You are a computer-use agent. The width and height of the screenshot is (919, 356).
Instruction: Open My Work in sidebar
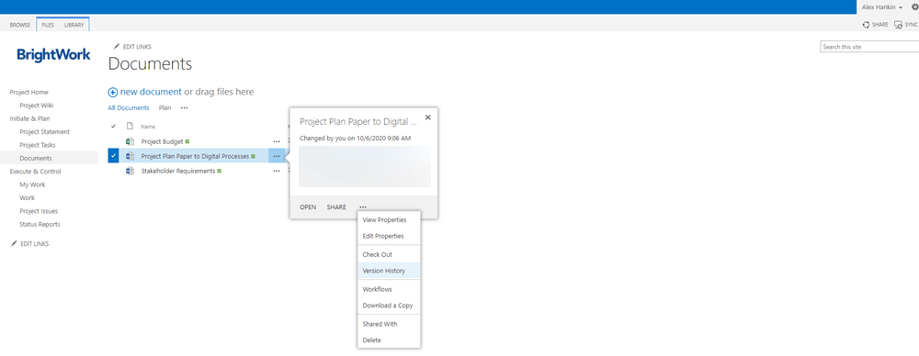click(x=32, y=184)
